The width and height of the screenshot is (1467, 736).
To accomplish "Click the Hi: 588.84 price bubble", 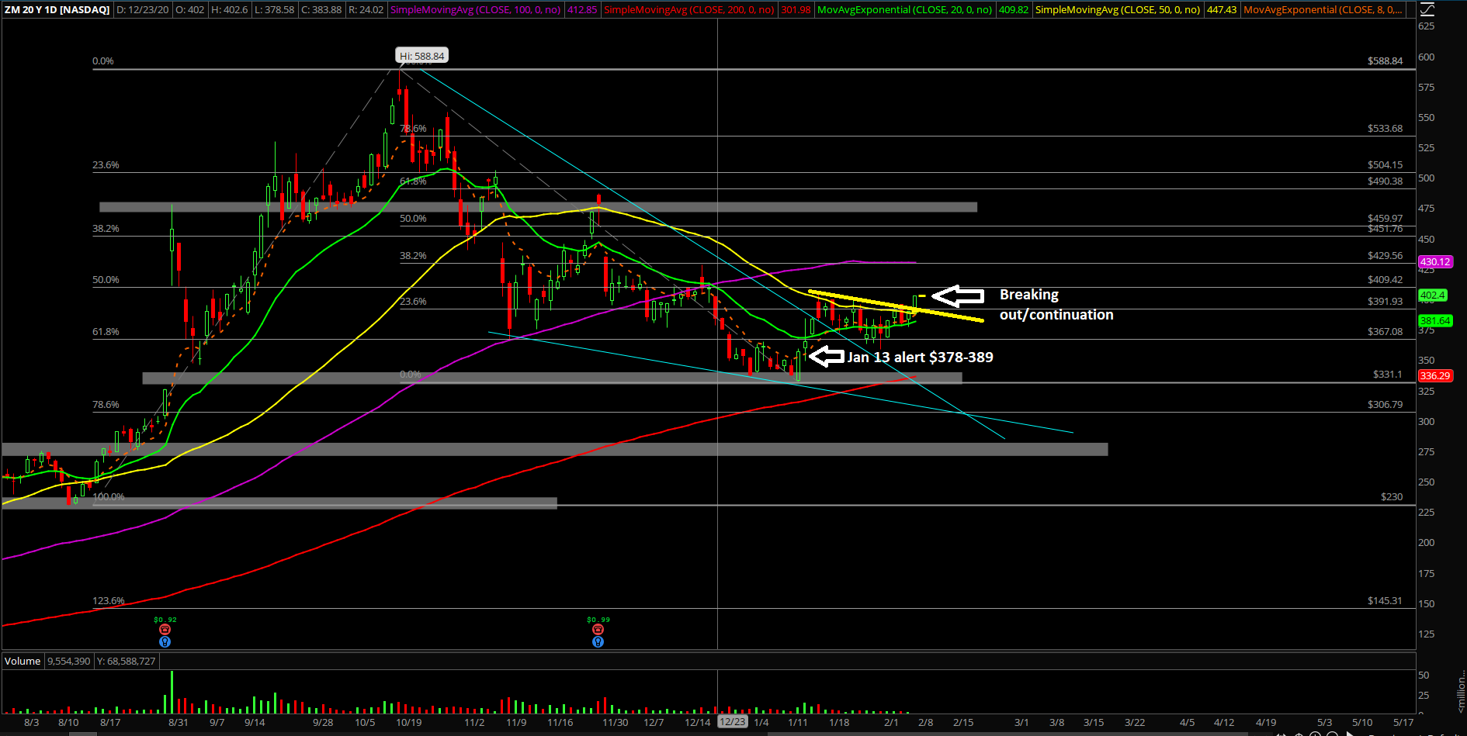I will (422, 56).
